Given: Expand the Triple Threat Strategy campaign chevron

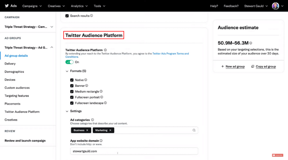Looking at the screenshot, I should (x=52, y=27).
